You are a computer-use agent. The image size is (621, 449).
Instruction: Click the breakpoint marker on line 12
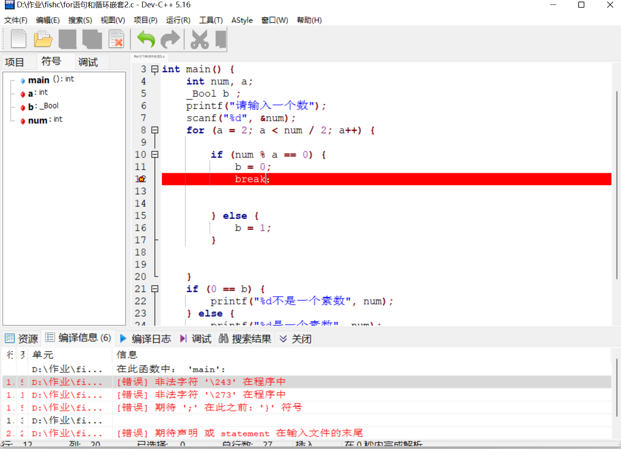coord(141,179)
